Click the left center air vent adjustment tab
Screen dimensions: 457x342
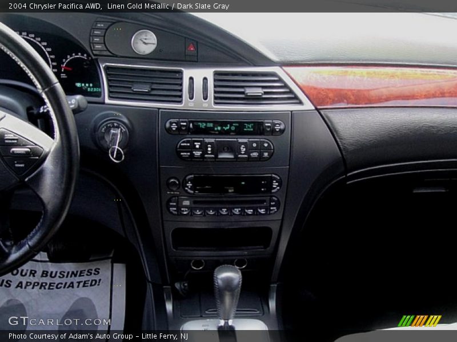point(141,88)
